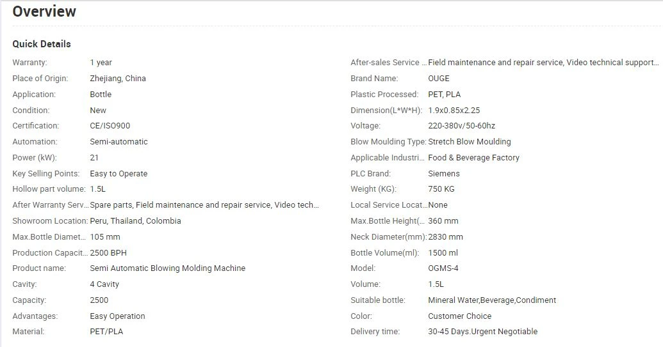Viewport: 663px width, 347px height.
Task: Select the Product name Semi Automatic Blowing Molding Machine
Action: (167, 268)
